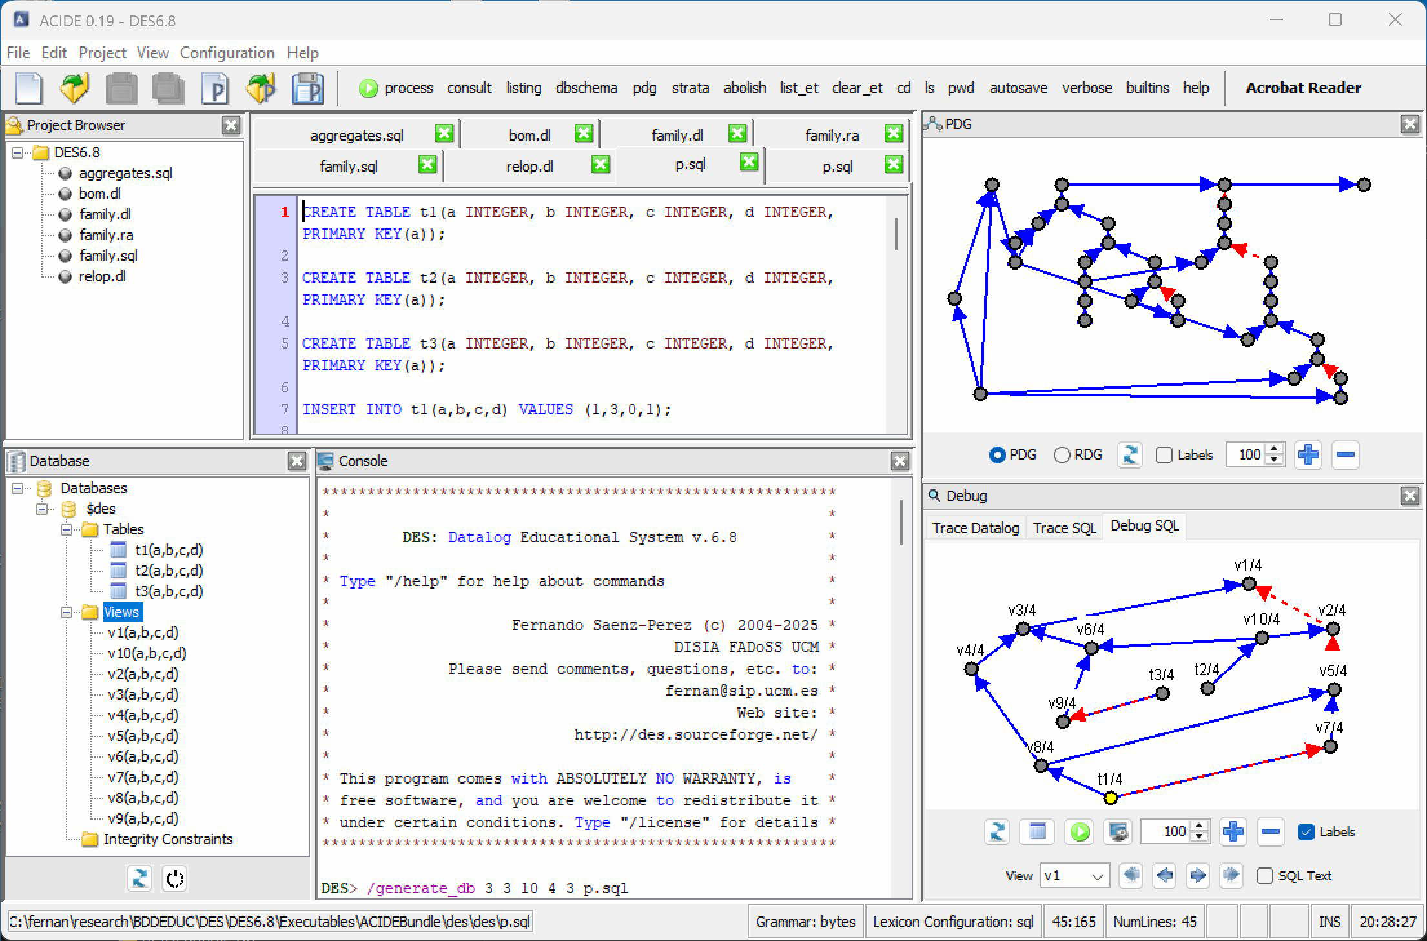Click the dbschema command button
The height and width of the screenshot is (941, 1427).
(586, 88)
